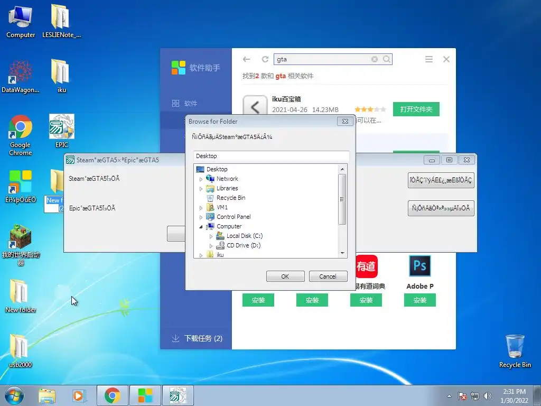The image size is (541, 406).
Task: Open the DataWagon shortcut icon
Action: tap(21, 77)
